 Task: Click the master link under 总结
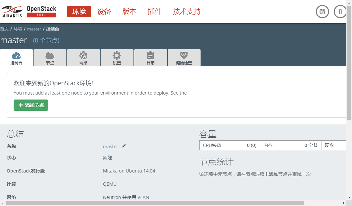pyautogui.click(x=111, y=146)
